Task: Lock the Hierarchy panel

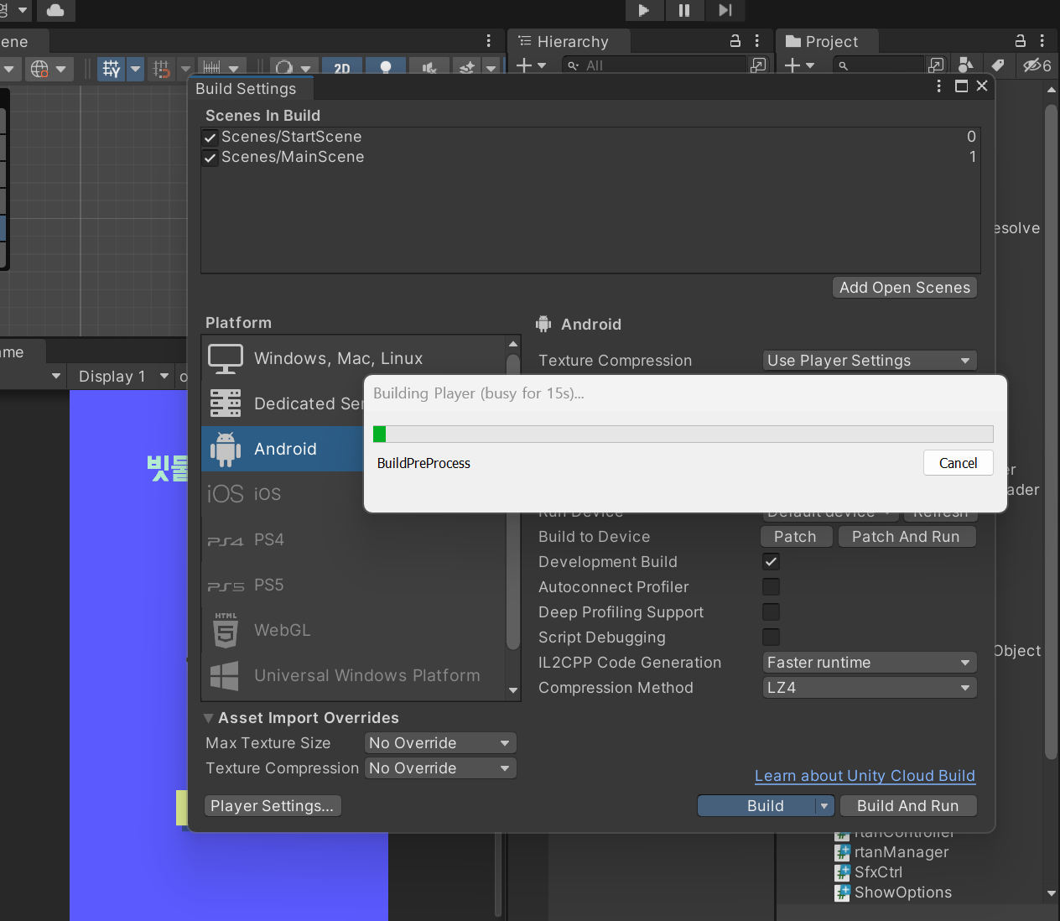Action: [735, 40]
